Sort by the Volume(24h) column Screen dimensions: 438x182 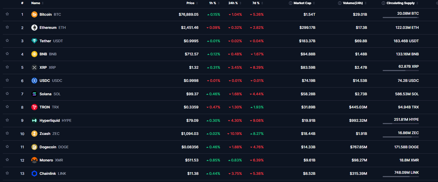click(354, 3)
